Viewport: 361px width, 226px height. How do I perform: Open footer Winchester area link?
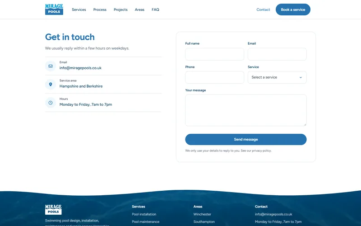coord(202,214)
